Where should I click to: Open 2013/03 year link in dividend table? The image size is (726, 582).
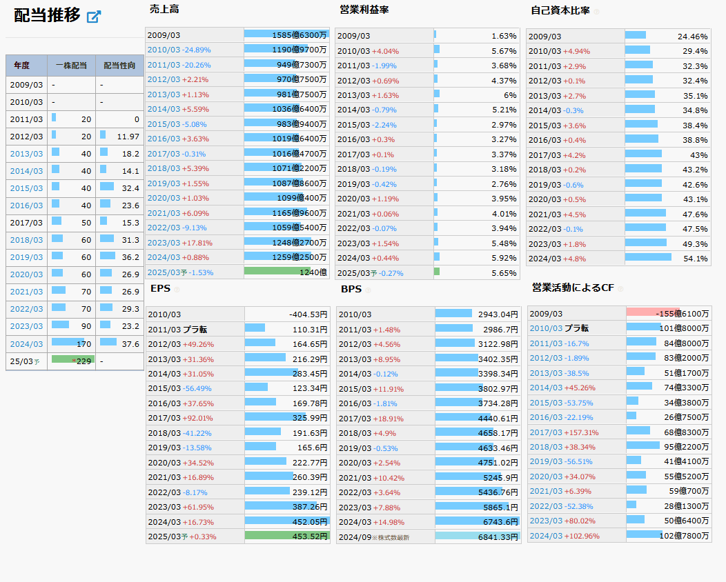tap(26, 154)
